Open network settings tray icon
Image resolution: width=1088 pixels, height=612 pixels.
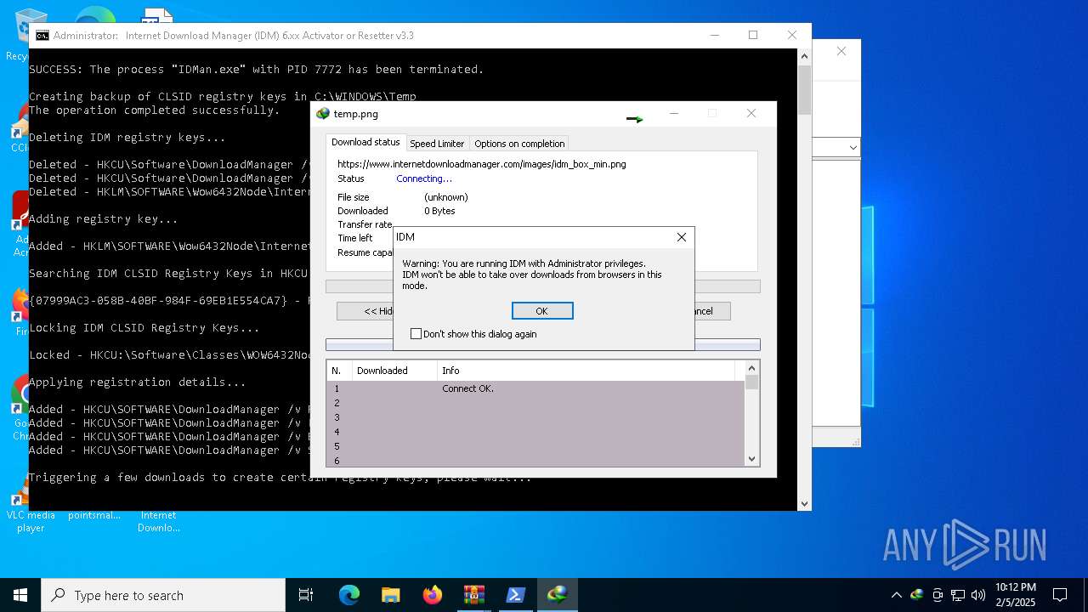(x=958, y=595)
